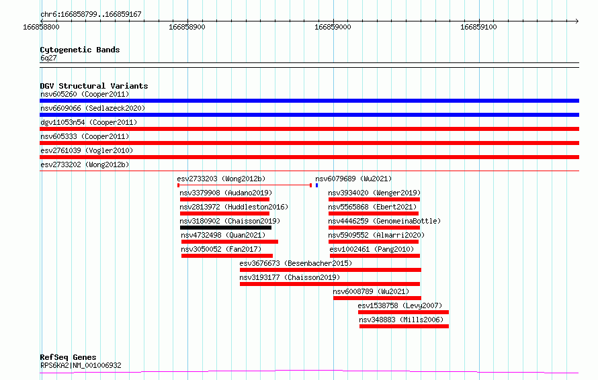The image size is (598, 380).
Task: Select nsv2813972 (Huddleston2016) label
Action: coord(234,207)
